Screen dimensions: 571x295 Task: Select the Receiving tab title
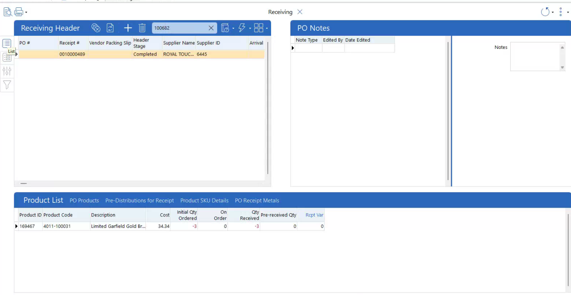pyautogui.click(x=280, y=12)
